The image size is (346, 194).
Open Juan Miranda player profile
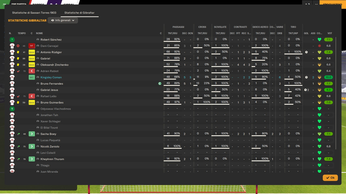(49, 172)
